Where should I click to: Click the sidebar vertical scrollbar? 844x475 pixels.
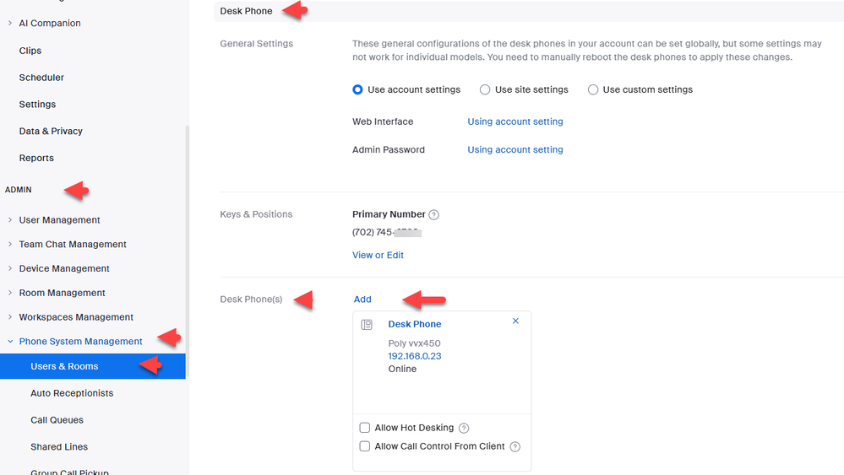188,253
